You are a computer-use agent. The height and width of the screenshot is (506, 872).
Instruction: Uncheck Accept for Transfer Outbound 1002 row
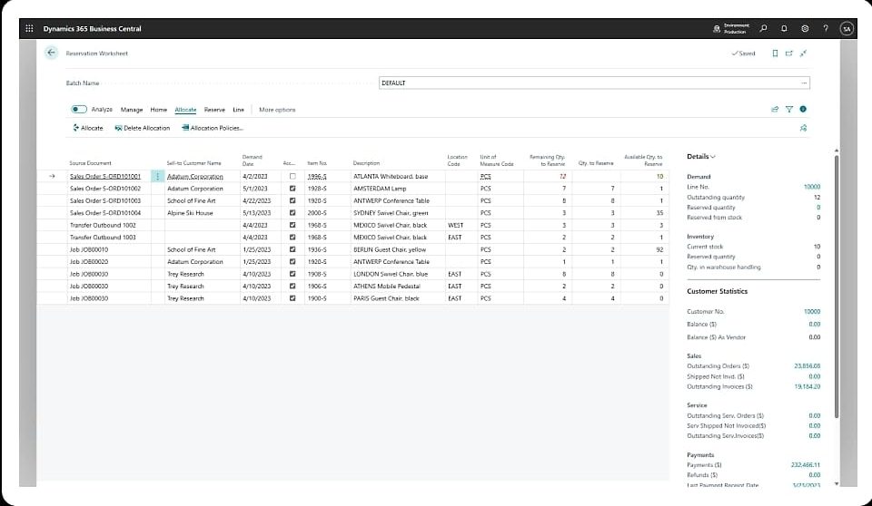pyautogui.click(x=292, y=225)
